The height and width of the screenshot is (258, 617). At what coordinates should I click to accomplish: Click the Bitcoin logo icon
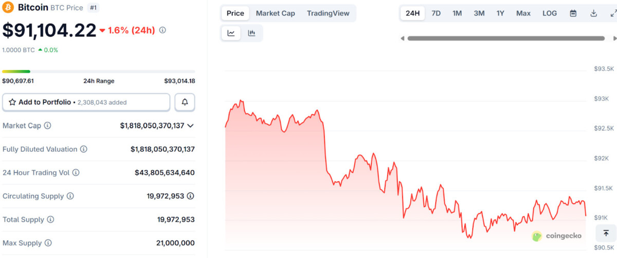coord(8,8)
